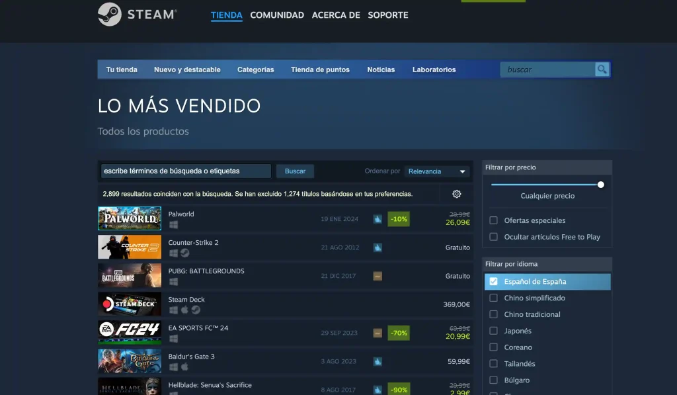The width and height of the screenshot is (677, 395).
Task: Click the Steam Deck 369,00€ price
Action: click(x=456, y=304)
